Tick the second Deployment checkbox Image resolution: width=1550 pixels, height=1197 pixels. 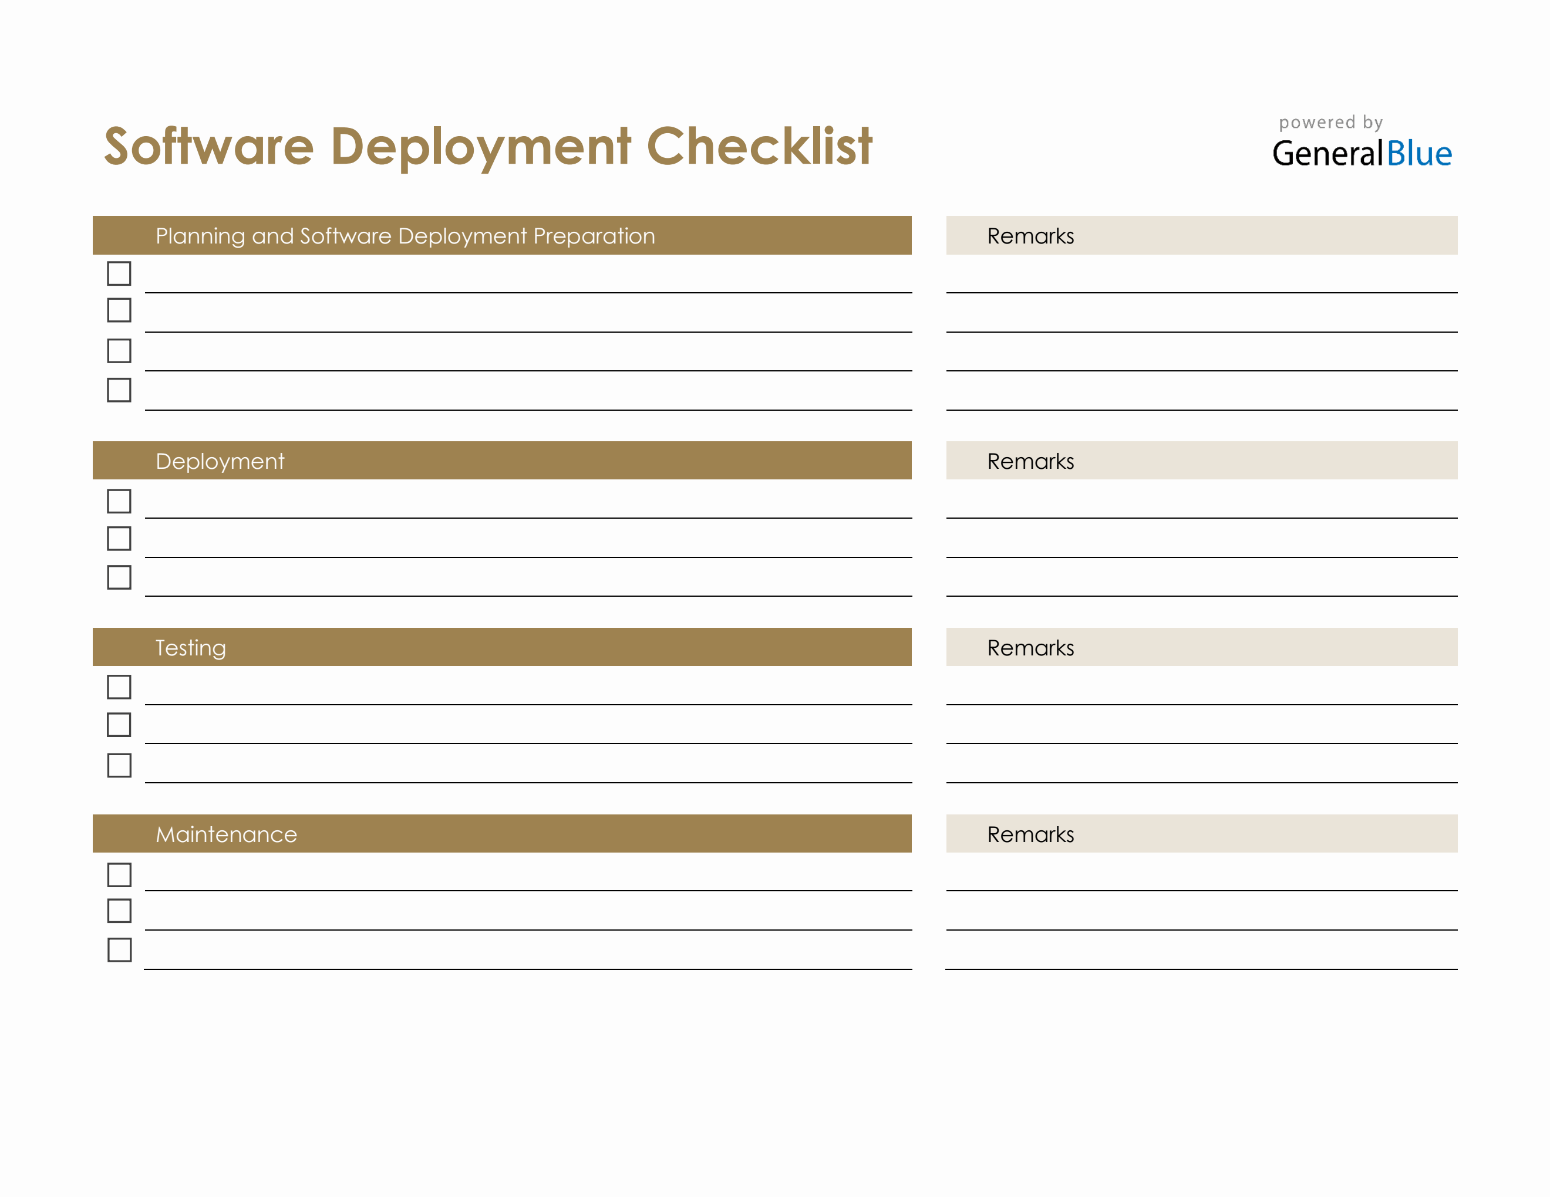(119, 539)
